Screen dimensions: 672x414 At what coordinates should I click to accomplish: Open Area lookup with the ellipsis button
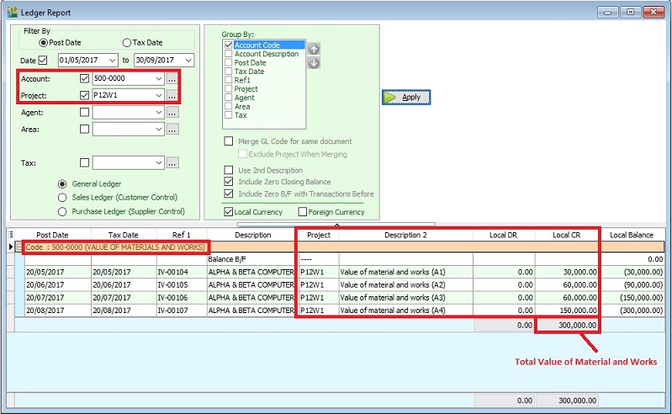(172, 130)
